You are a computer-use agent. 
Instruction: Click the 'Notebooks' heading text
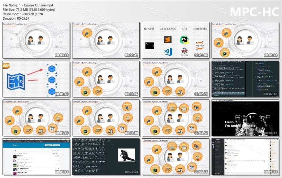coord(200,29)
